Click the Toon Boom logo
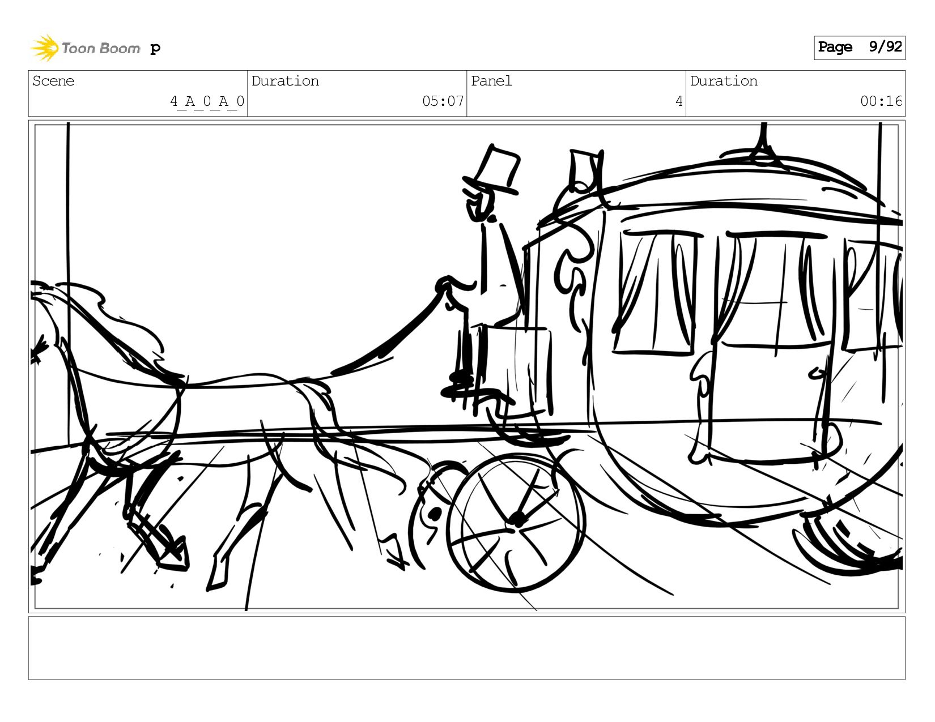This screenshot has width=935, height=722. point(85,48)
